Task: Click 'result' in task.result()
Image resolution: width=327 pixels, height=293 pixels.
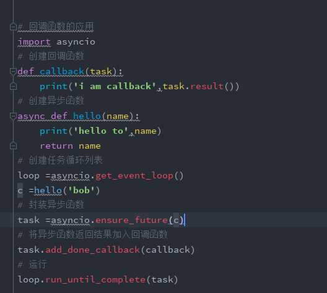Action: coord(207,86)
